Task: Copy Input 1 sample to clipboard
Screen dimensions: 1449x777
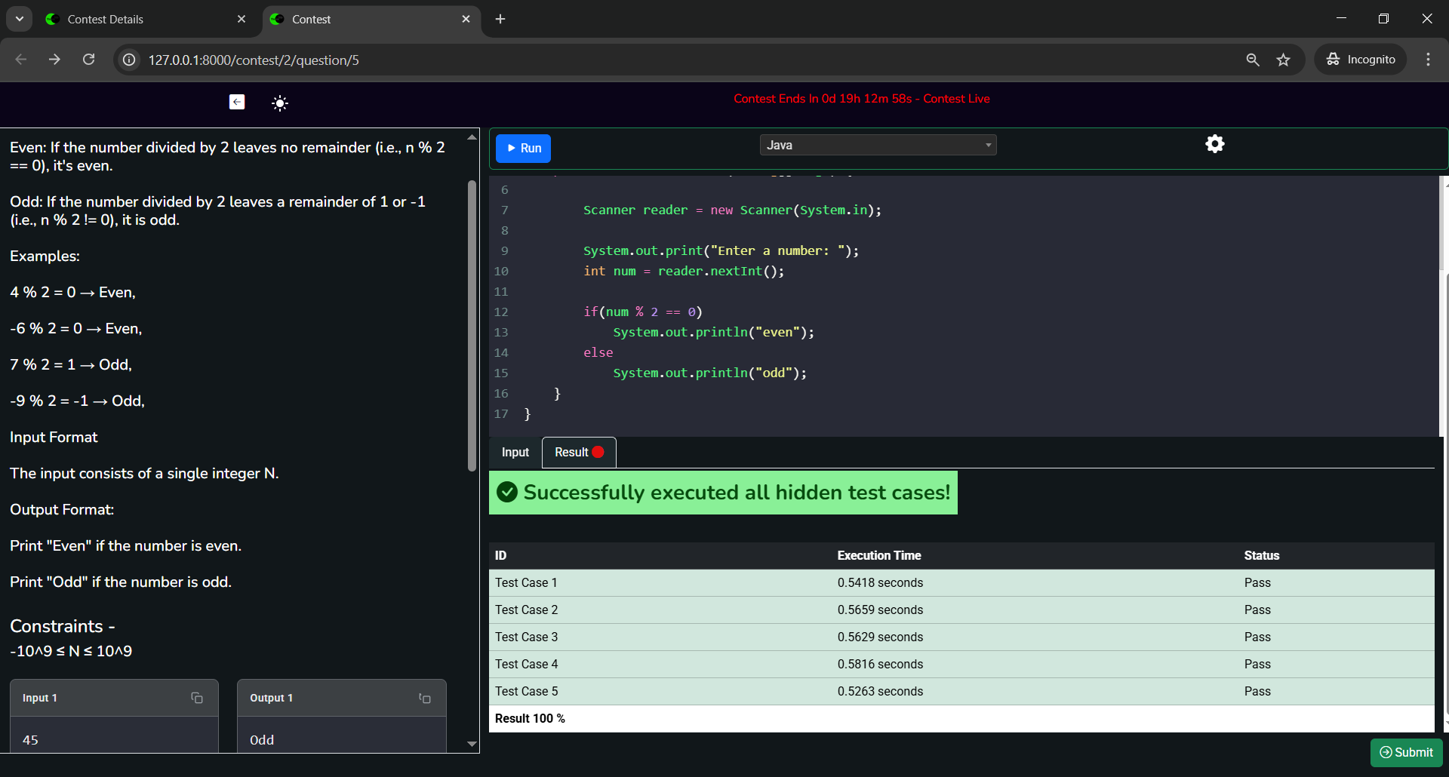Action: [x=197, y=699]
